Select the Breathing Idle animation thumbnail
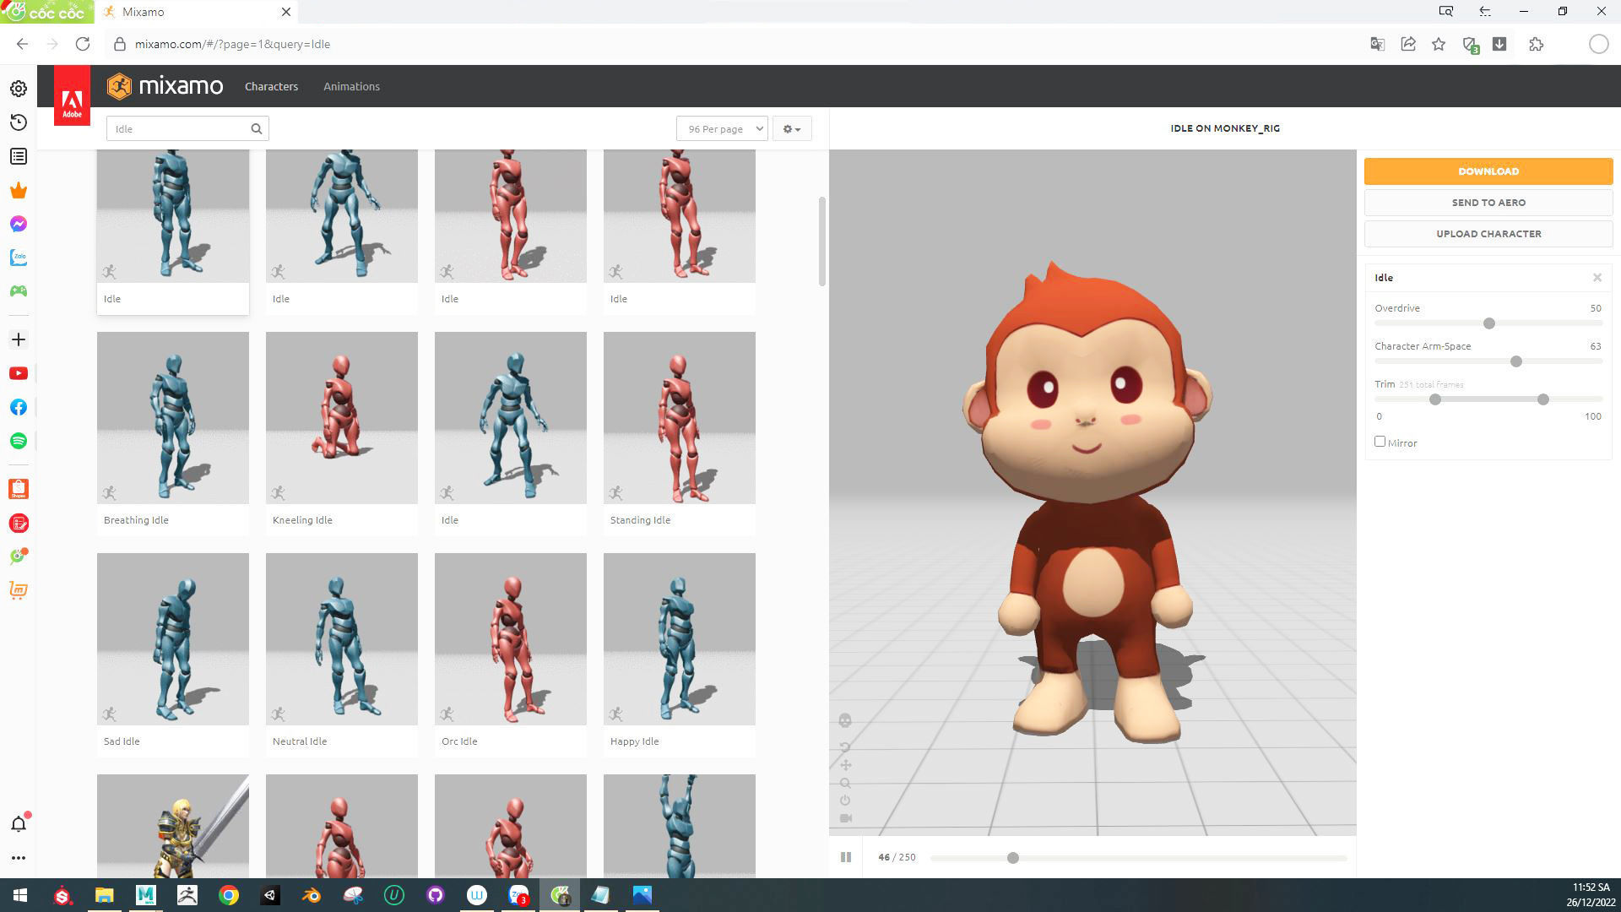1621x912 pixels. point(173,418)
